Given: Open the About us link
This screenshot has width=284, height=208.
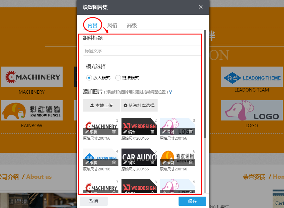Looking at the screenshot, I should [x=39, y=177].
